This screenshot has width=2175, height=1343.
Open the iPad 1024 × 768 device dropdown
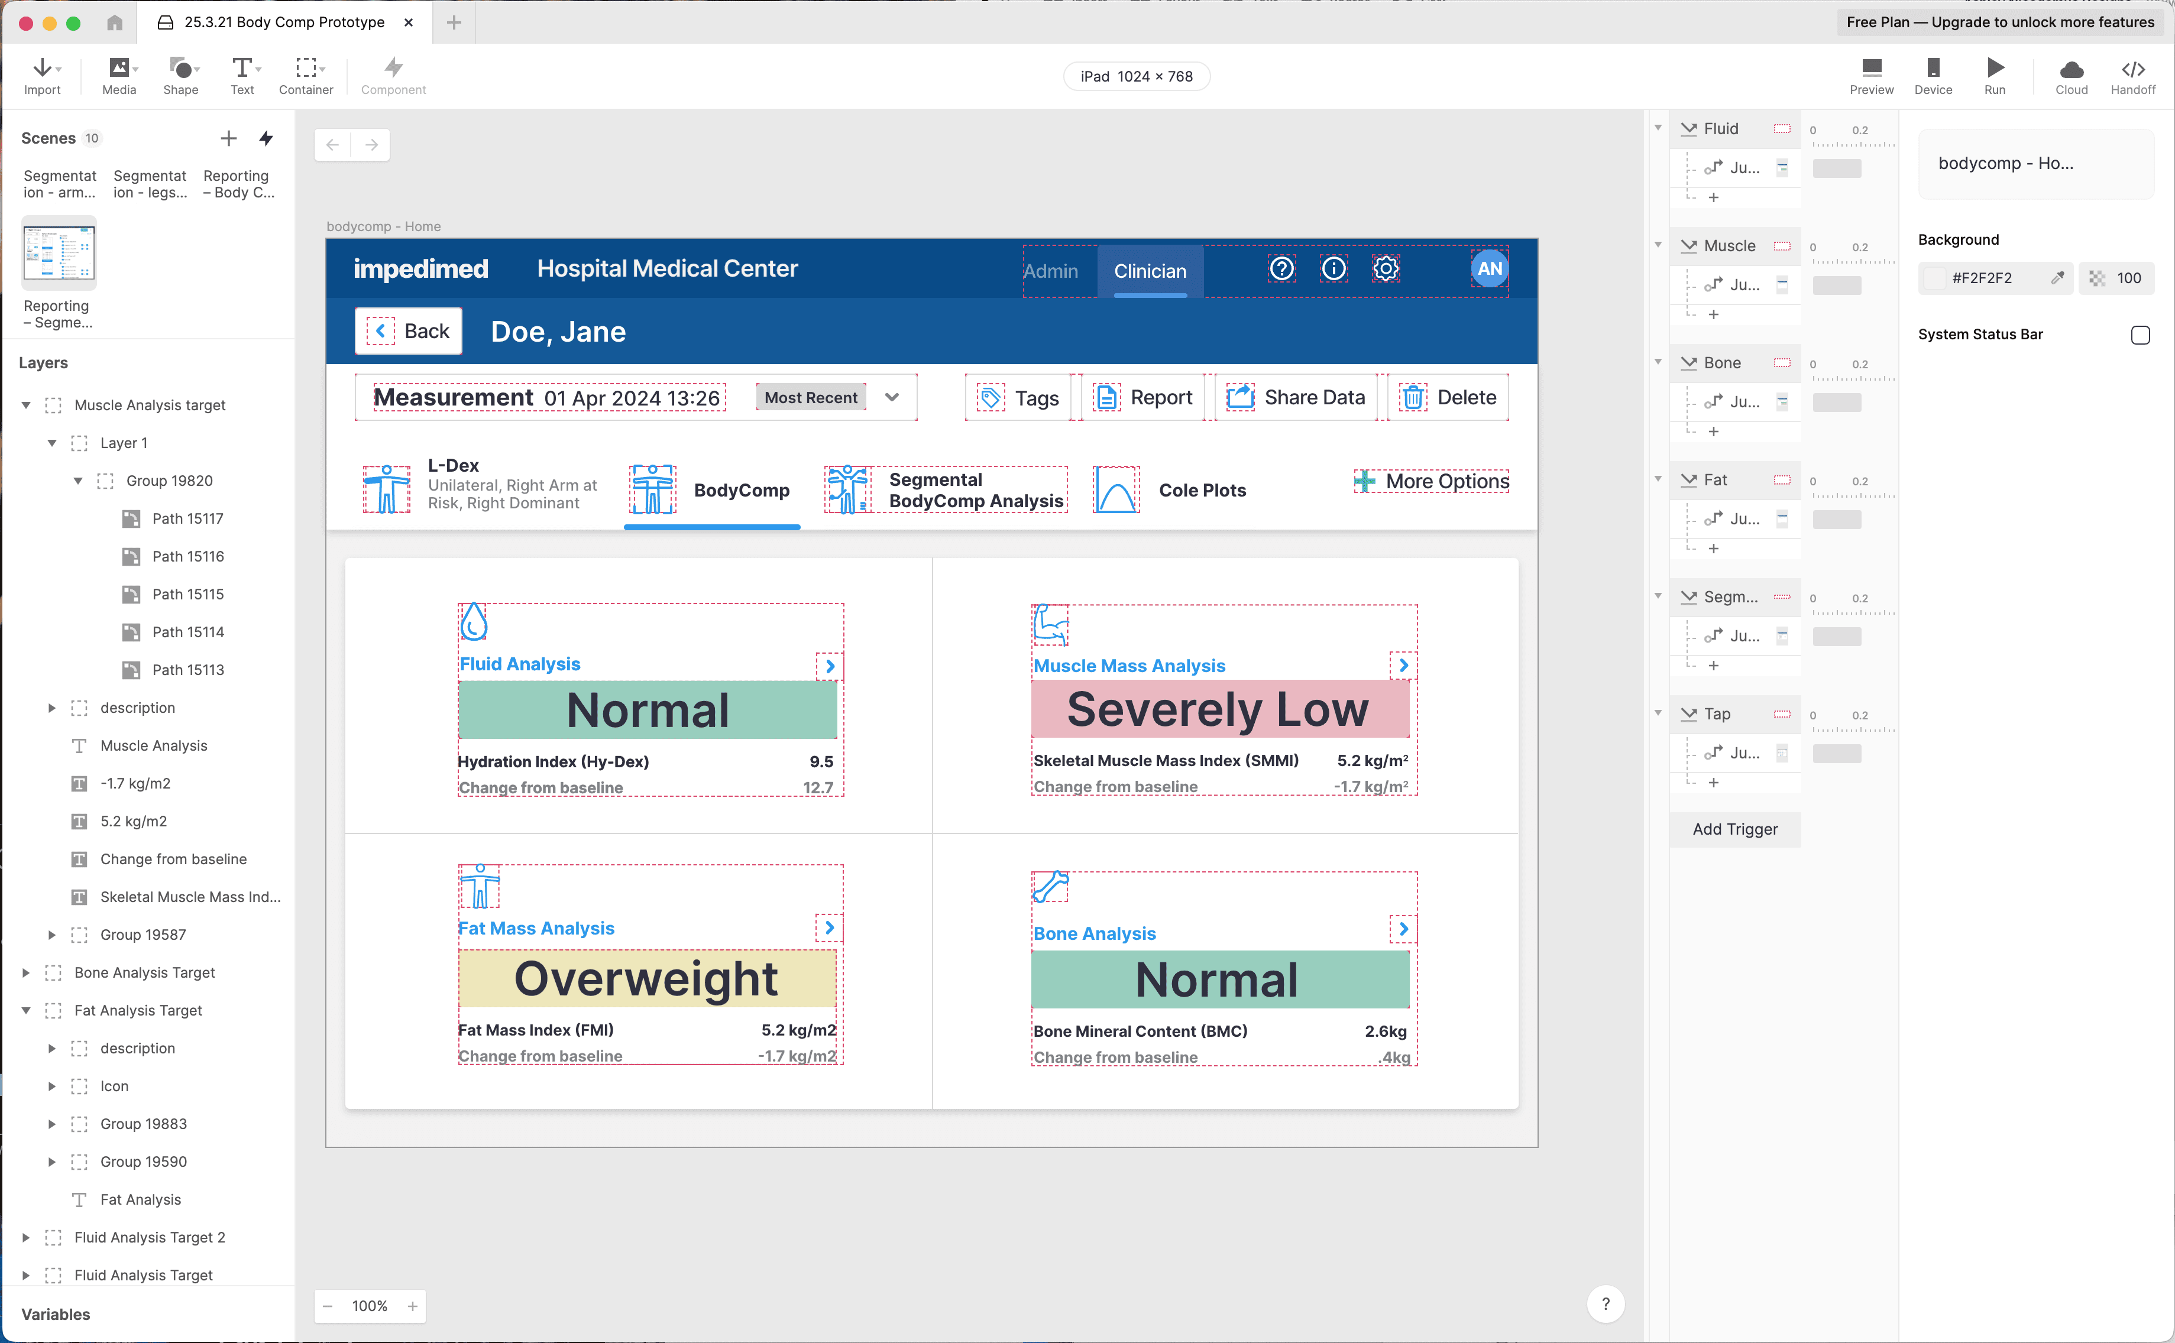(1135, 76)
